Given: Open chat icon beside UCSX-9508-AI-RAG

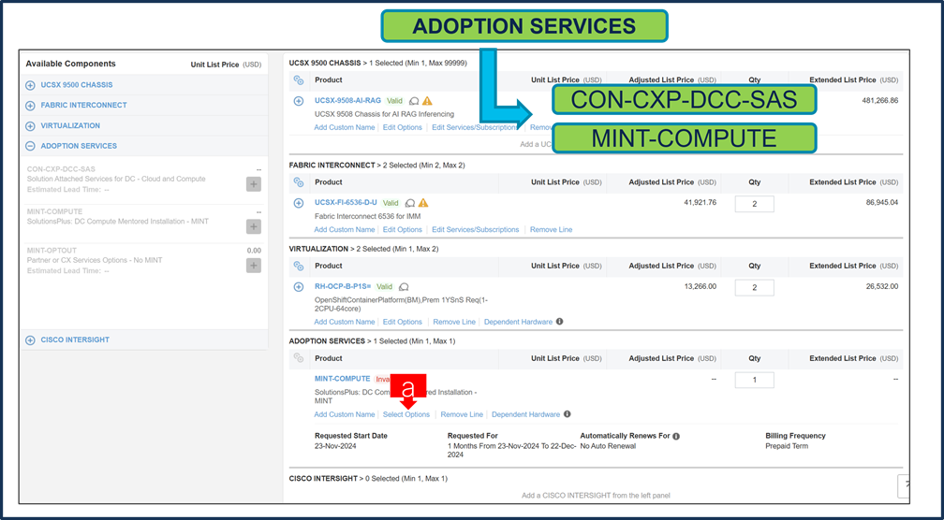Looking at the screenshot, I should point(414,101).
